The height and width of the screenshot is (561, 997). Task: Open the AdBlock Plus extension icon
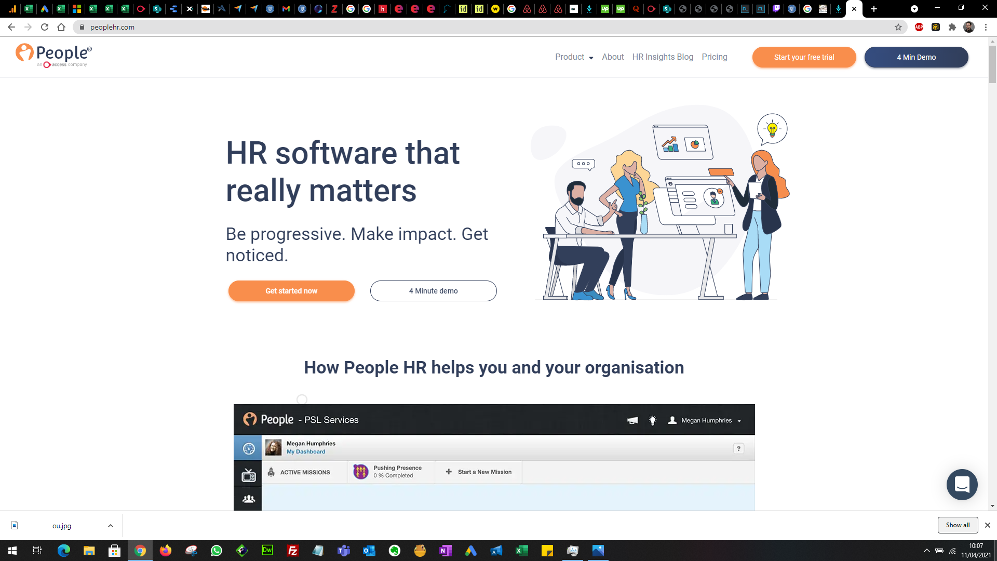[x=919, y=27]
